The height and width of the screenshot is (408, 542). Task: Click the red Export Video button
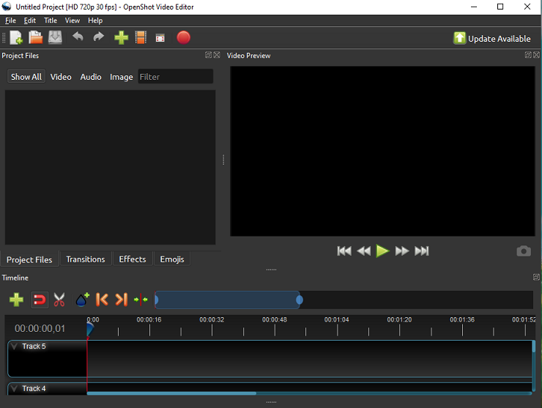click(183, 37)
